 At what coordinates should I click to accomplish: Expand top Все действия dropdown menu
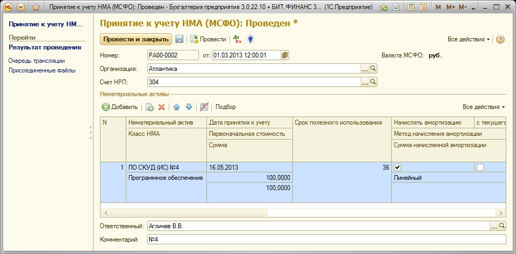469,39
